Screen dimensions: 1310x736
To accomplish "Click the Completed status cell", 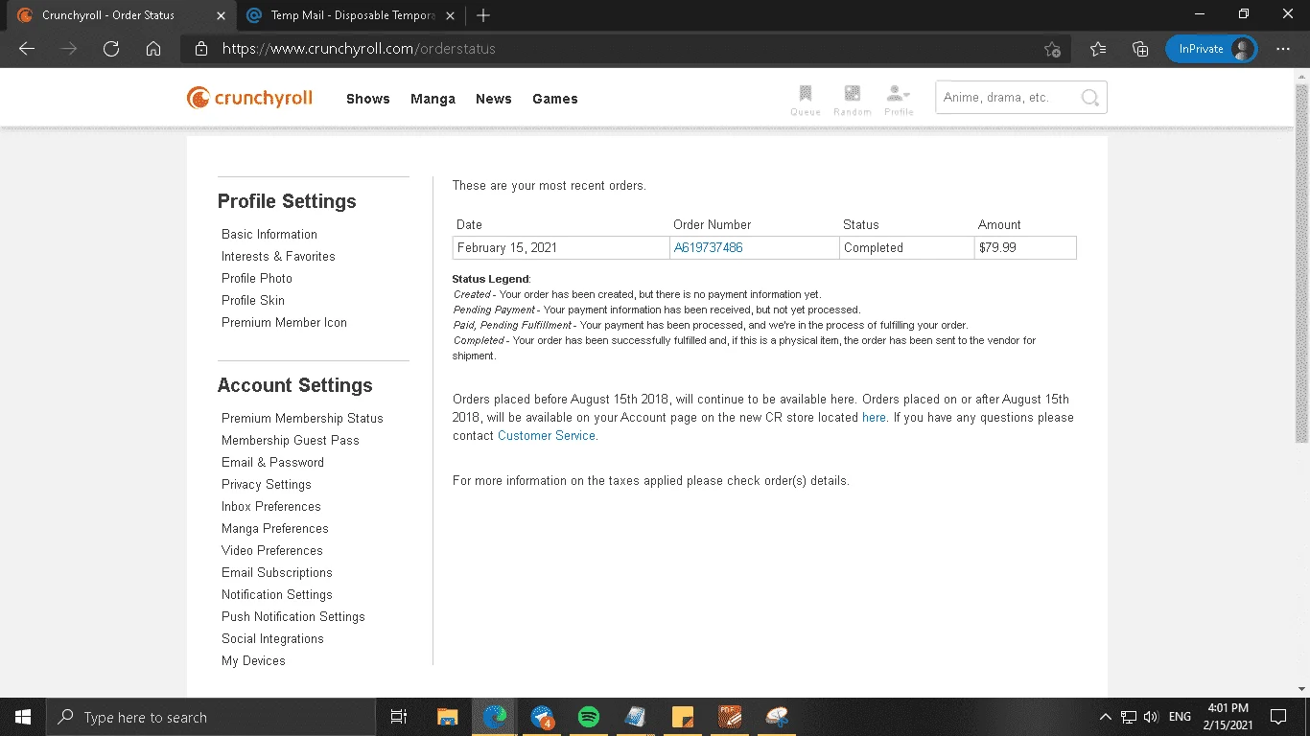I will coord(906,247).
